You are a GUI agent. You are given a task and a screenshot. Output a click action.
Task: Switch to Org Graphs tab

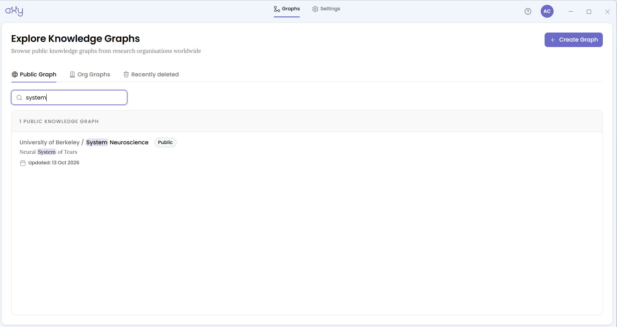(x=90, y=74)
